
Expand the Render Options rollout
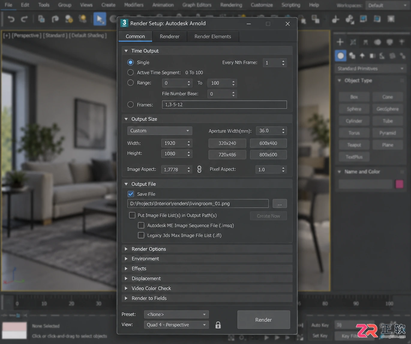click(207, 249)
